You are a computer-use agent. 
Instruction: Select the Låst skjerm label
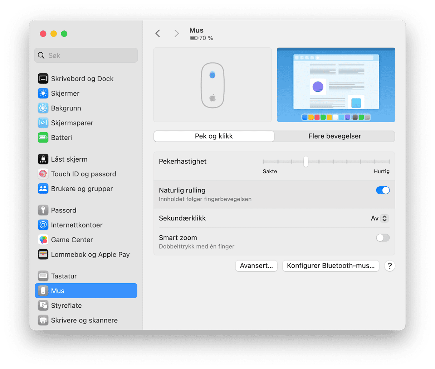pos(69,159)
